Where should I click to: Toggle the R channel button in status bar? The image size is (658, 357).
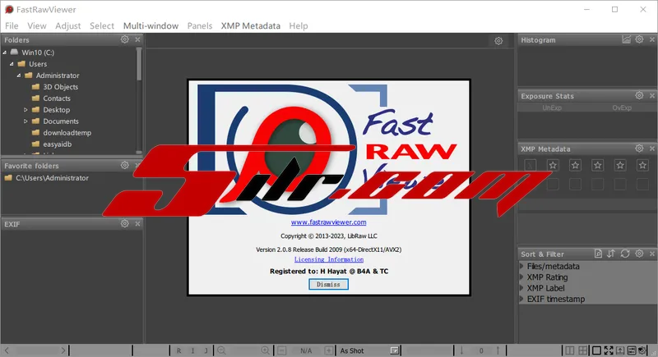coord(179,350)
